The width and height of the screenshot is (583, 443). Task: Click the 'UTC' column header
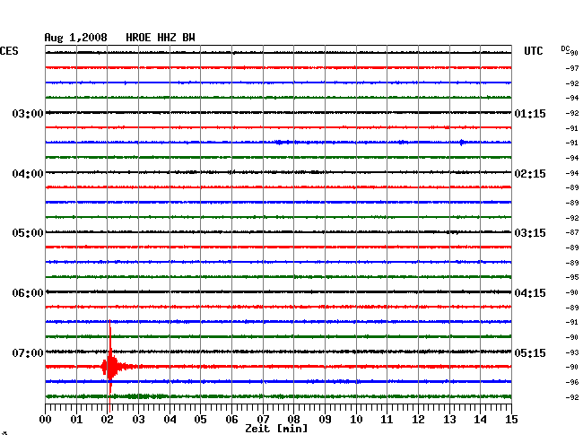click(x=533, y=51)
